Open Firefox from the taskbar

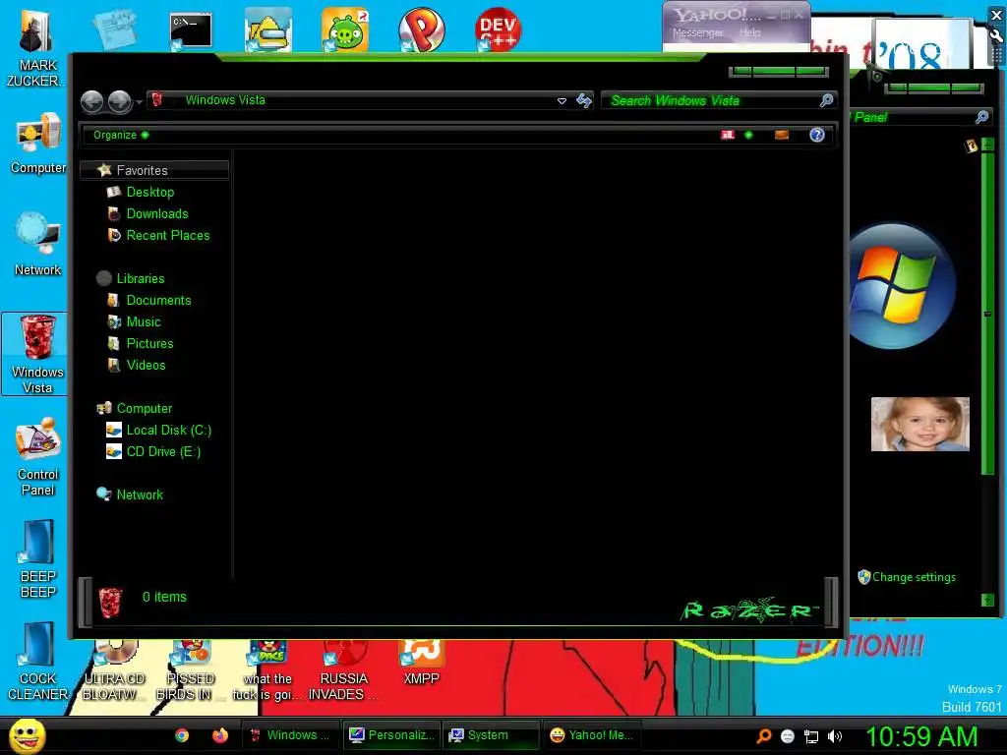[x=219, y=735]
